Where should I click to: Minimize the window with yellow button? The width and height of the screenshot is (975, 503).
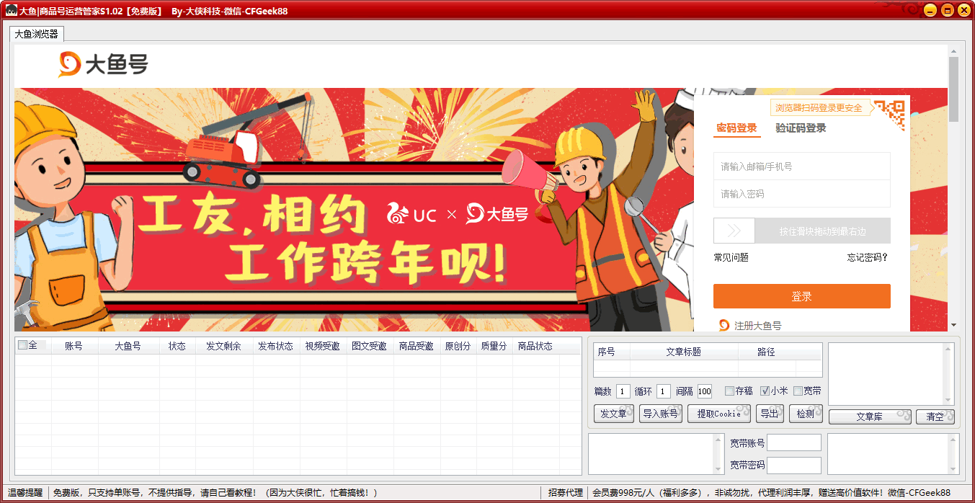tap(930, 10)
